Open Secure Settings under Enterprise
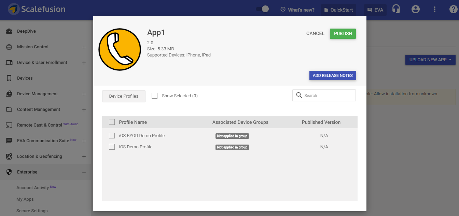Viewport: 459px width, 216px height. click(32, 211)
